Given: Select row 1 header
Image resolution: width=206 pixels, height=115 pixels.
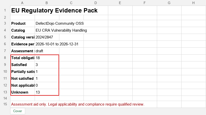Looking at the screenshot, I should 5,10.
